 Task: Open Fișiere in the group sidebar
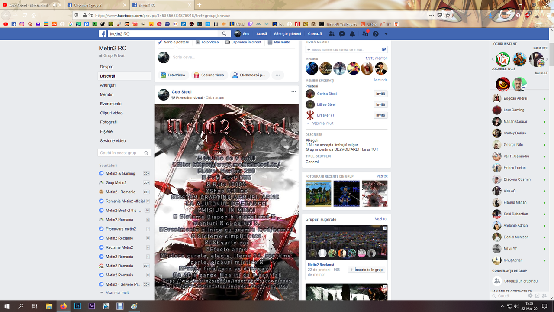tap(106, 131)
